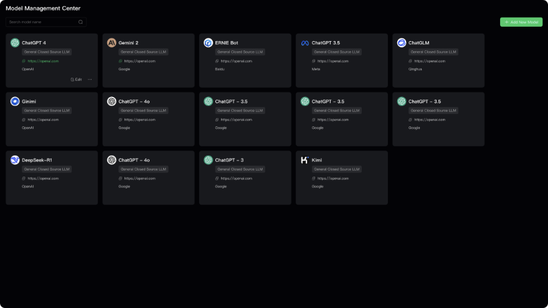Open the green openai.com link on ChatGPT 4

point(43,61)
